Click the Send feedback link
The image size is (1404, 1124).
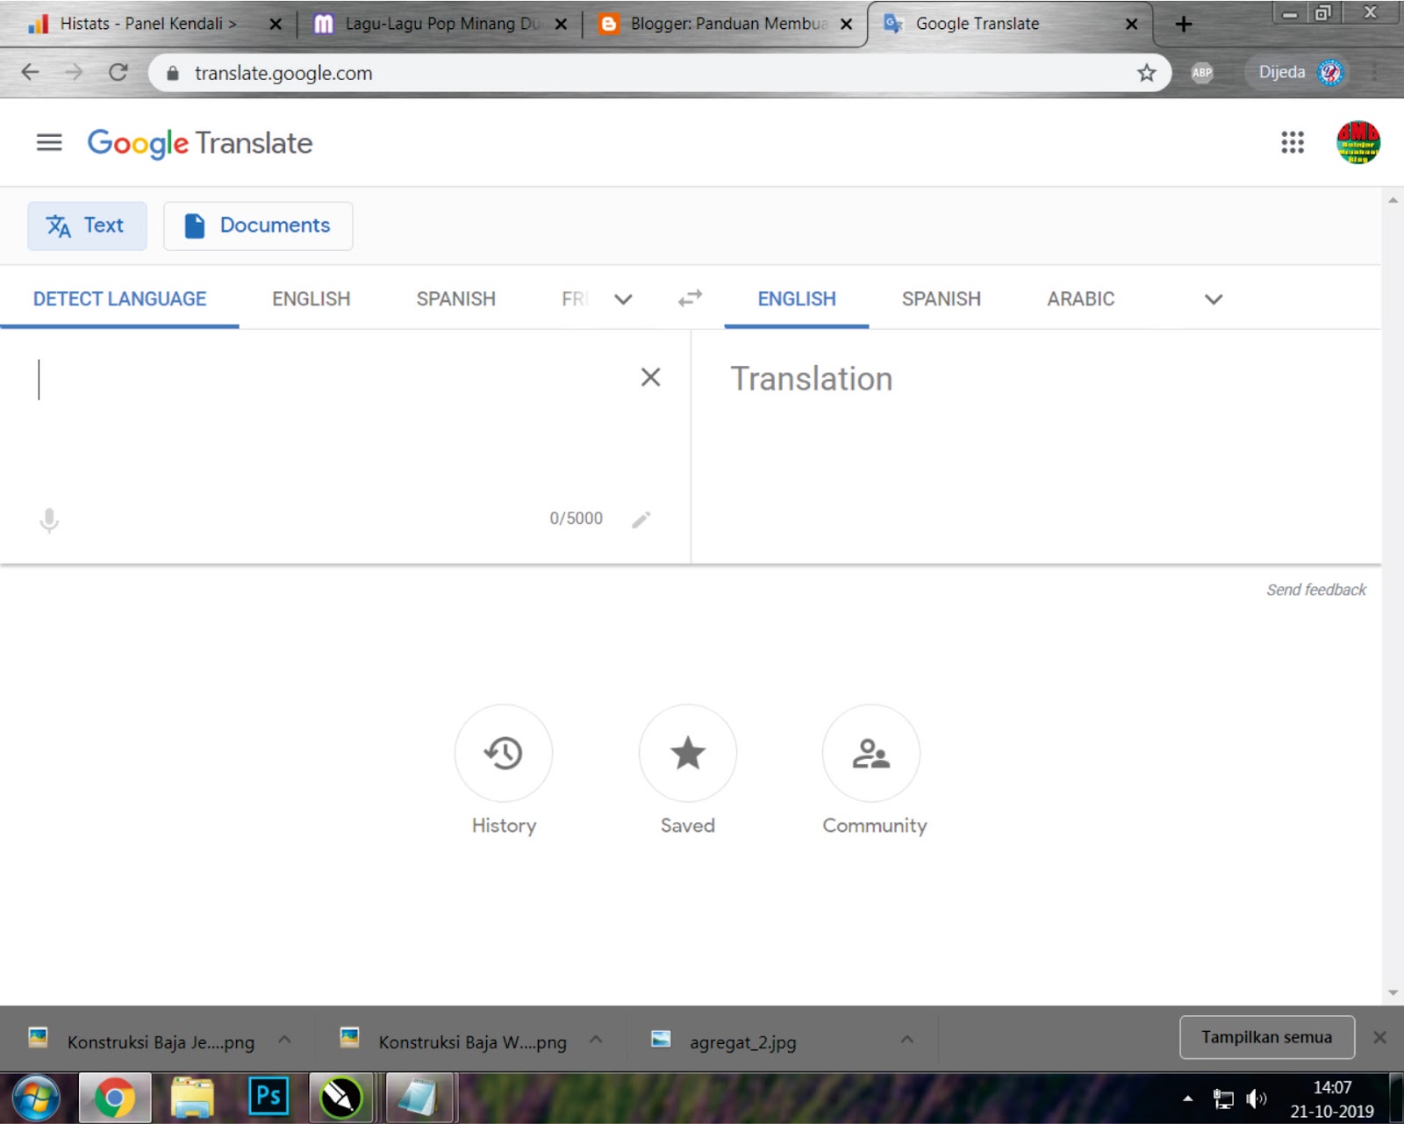1315,589
